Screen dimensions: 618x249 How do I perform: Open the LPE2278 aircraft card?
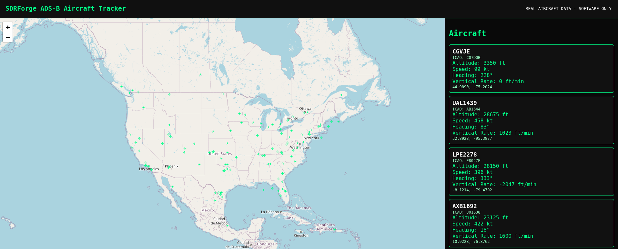pos(531,172)
